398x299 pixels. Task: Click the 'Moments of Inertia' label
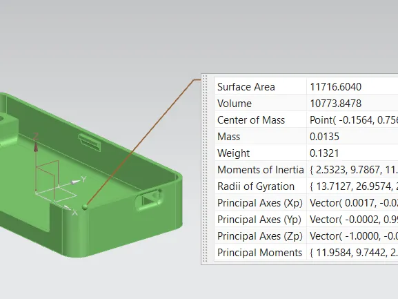[261, 169]
